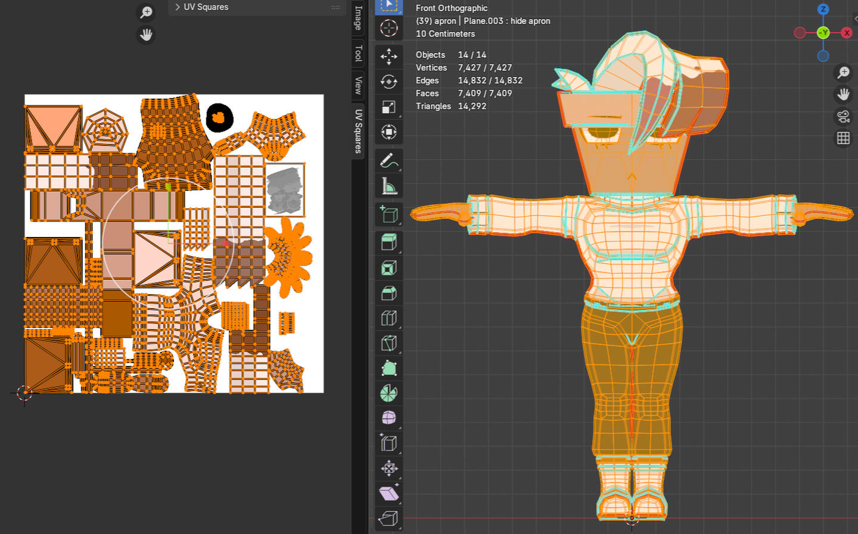The width and height of the screenshot is (858, 534).
Task: Select the Annotate pencil tool
Action: click(388, 161)
